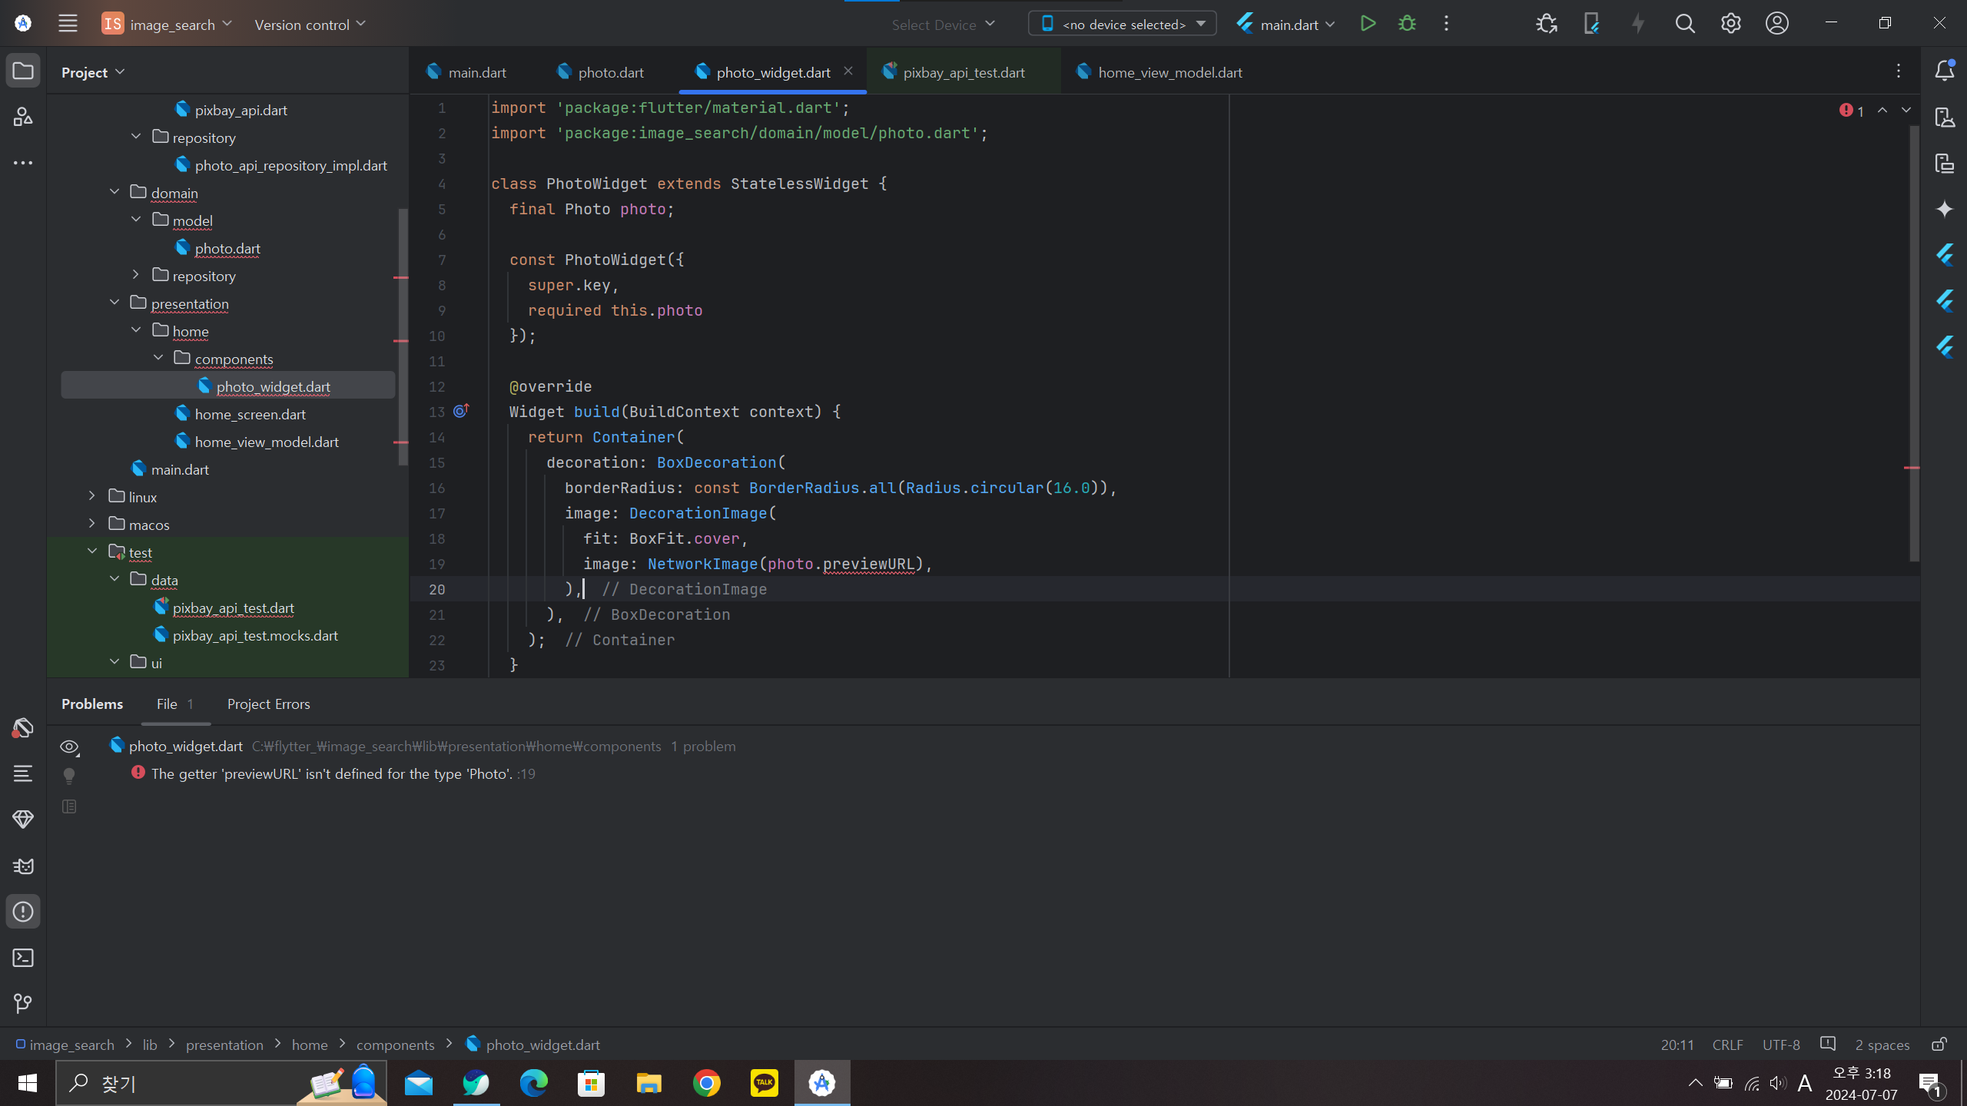Open Terminal tool window
The image size is (1967, 1106).
coord(23,958)
